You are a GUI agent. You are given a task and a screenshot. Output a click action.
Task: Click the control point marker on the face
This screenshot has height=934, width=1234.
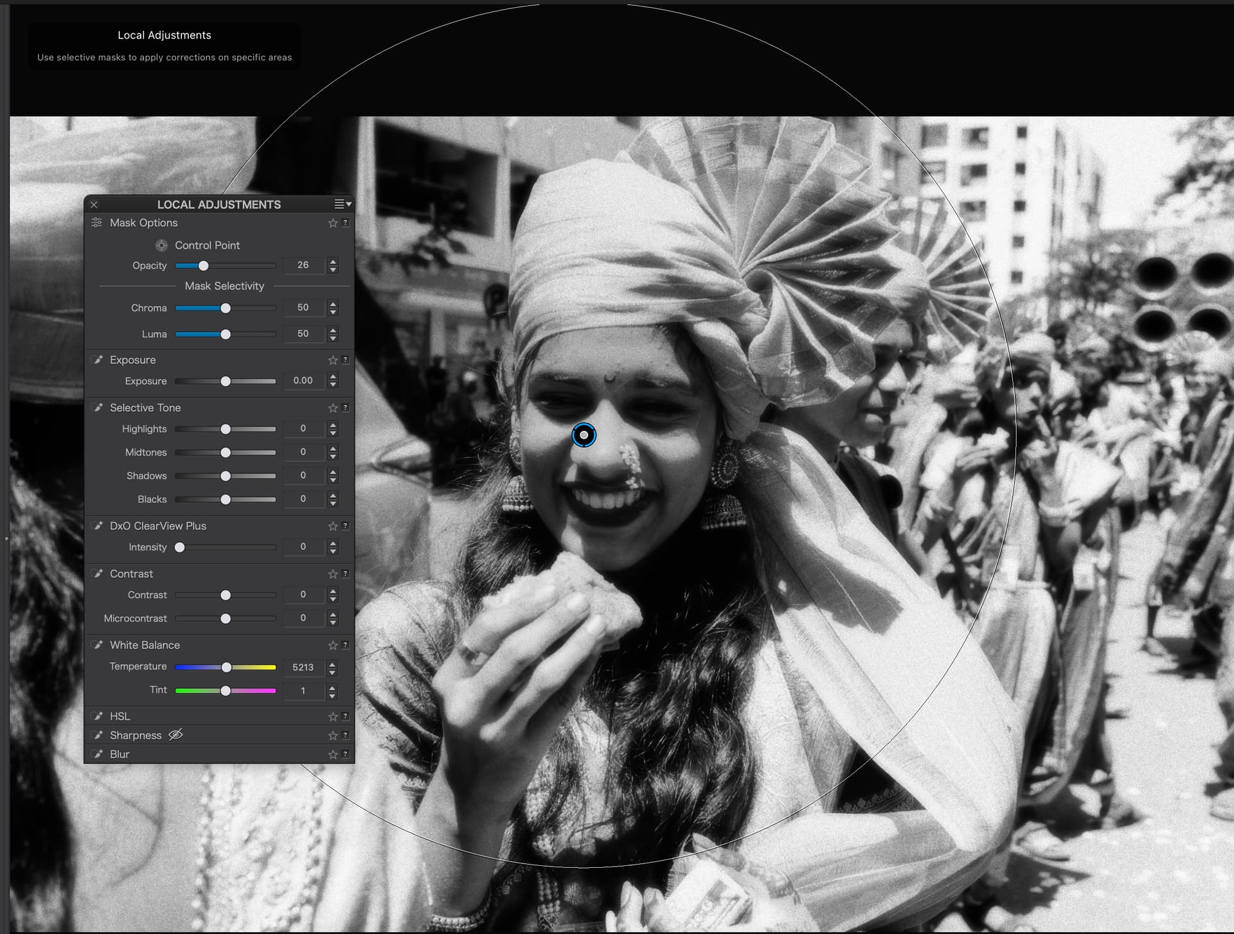click(584, 436)
